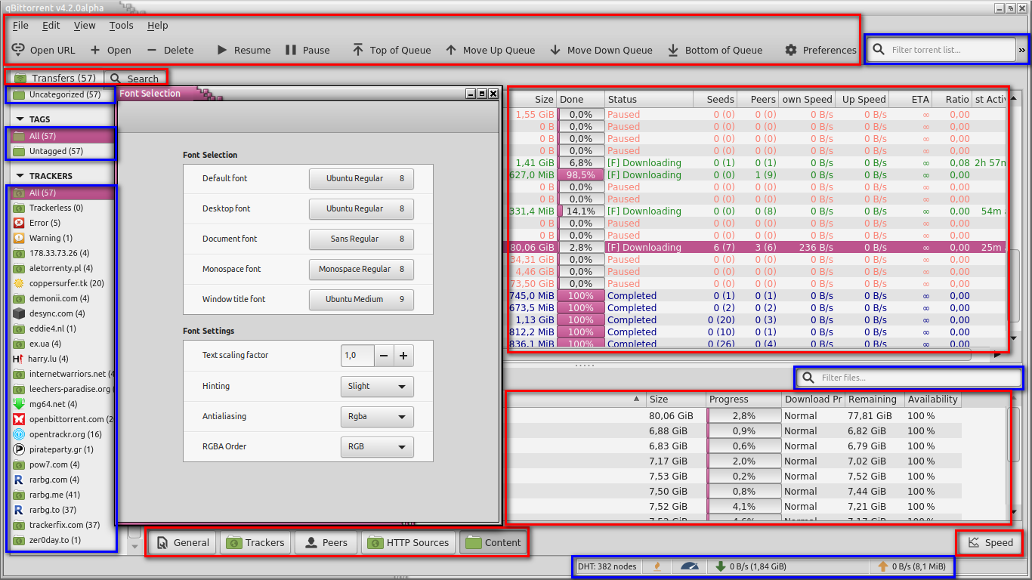Open the Help menu
The height and width of the screenshot is (580, 1032).
158,25
